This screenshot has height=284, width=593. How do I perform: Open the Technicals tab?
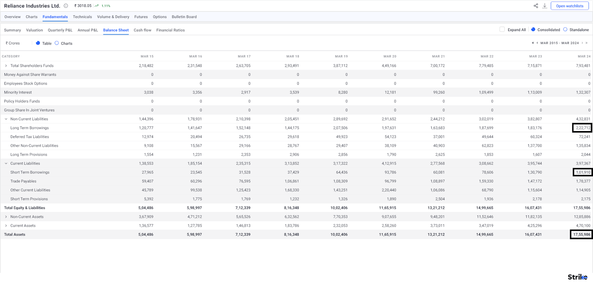(x=82, y=17)
